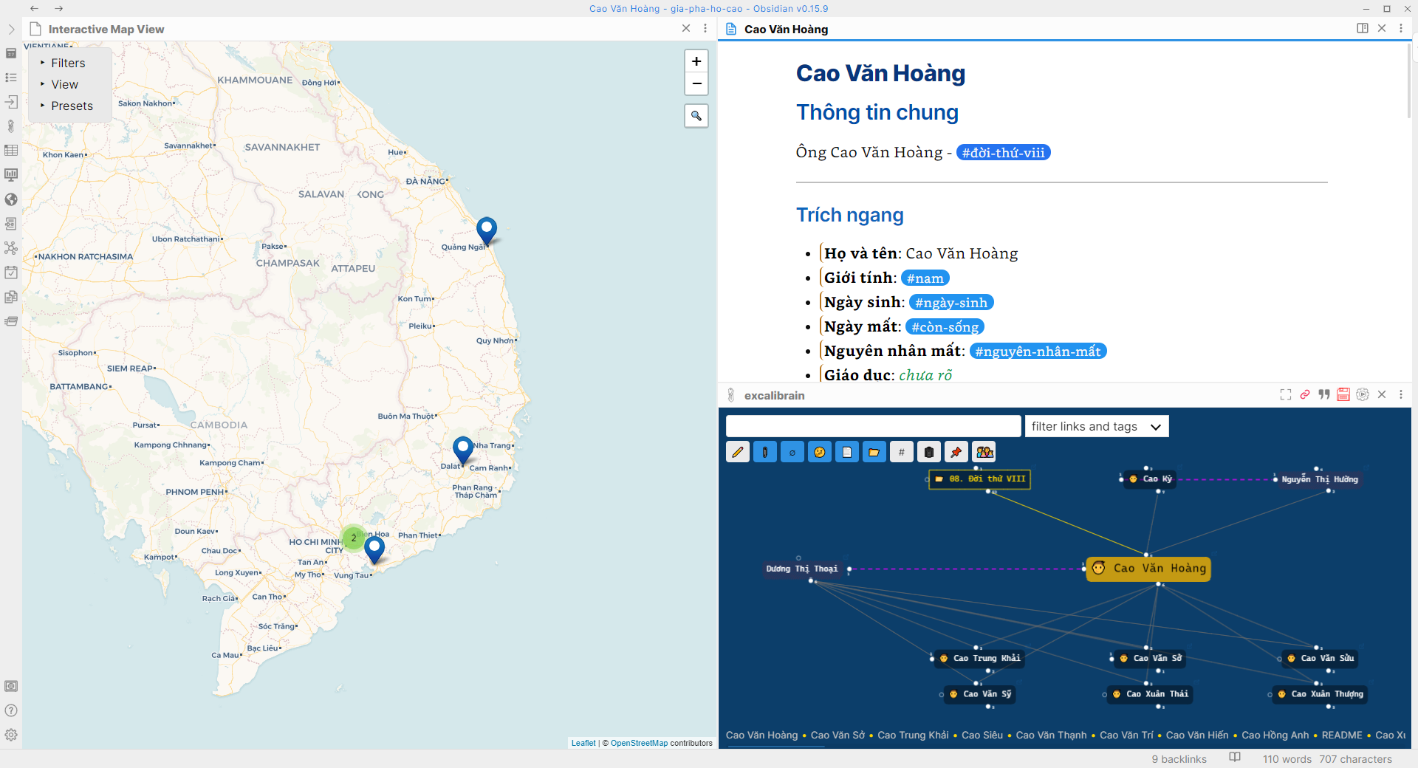Toggle the attachments paperclip button in ExcaliBrain

tap(764, 452)
